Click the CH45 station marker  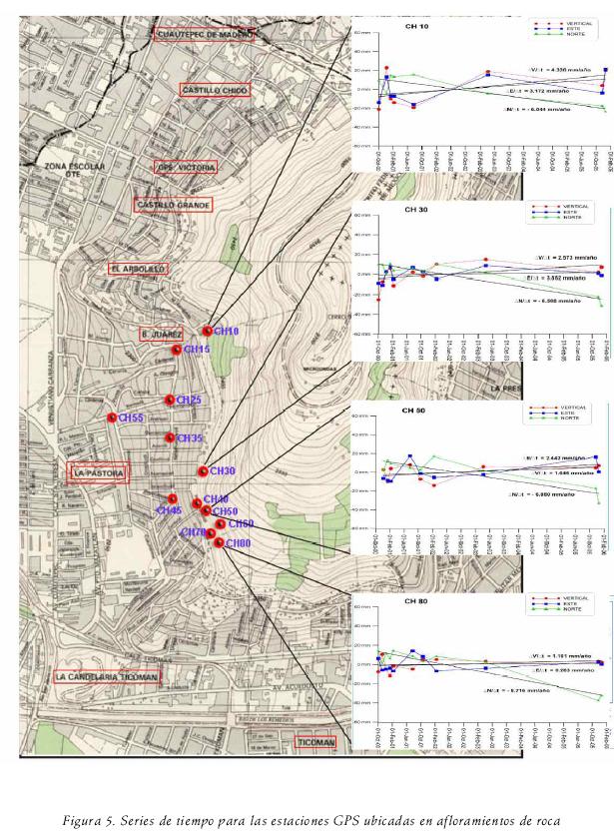coord(173,498)
